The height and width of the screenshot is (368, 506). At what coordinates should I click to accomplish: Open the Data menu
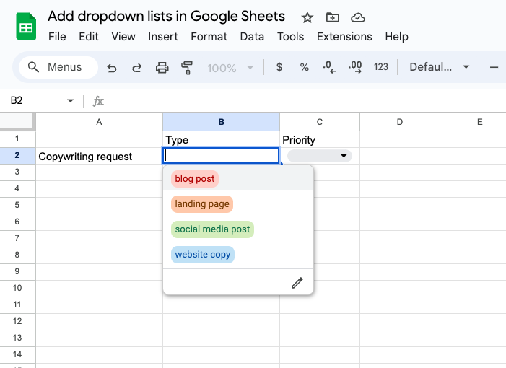(252, 37)
